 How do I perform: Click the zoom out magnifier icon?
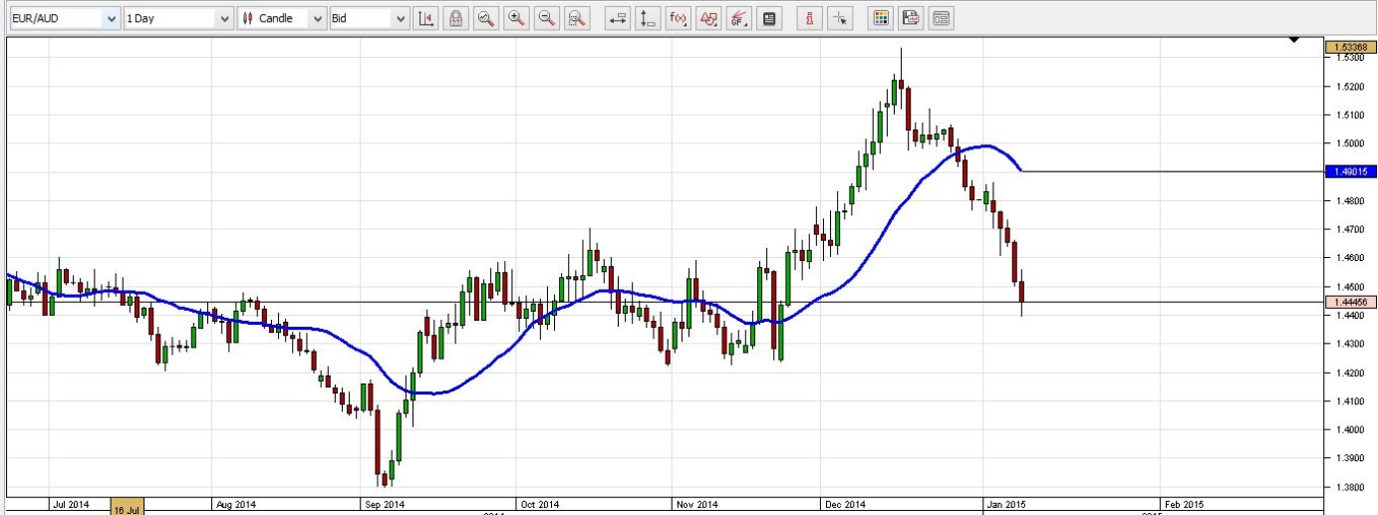[546, 18]
